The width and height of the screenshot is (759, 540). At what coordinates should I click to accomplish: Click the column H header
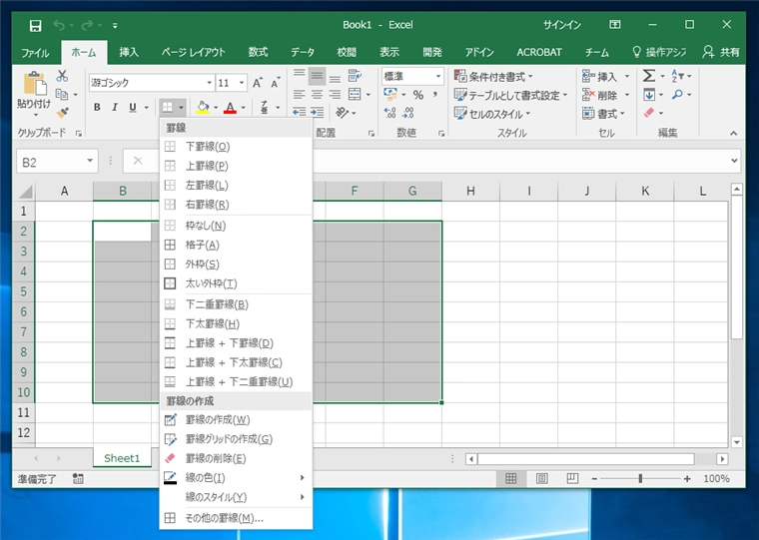point(470,191)
